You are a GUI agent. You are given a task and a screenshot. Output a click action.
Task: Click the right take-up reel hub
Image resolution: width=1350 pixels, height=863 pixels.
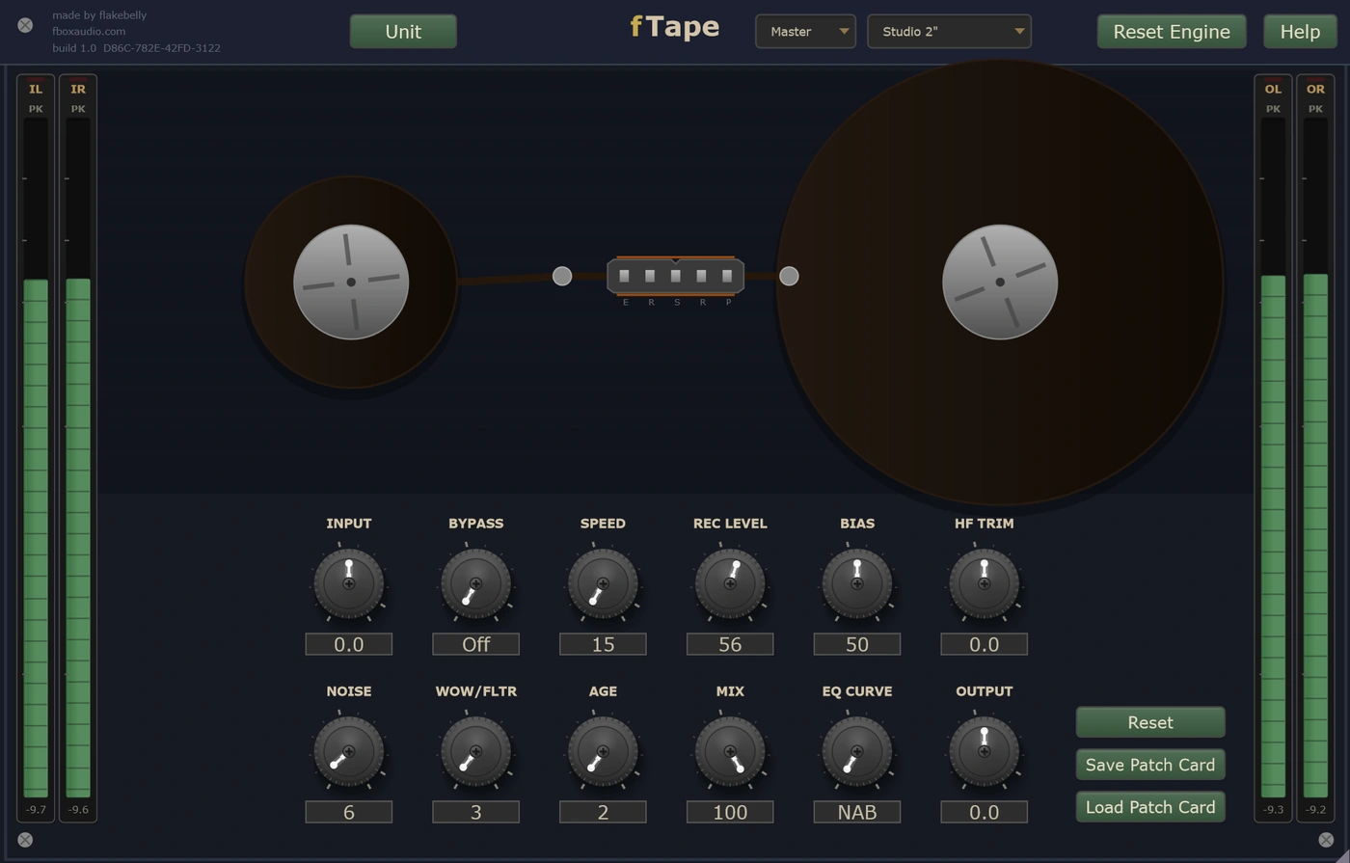[1000, 282]
